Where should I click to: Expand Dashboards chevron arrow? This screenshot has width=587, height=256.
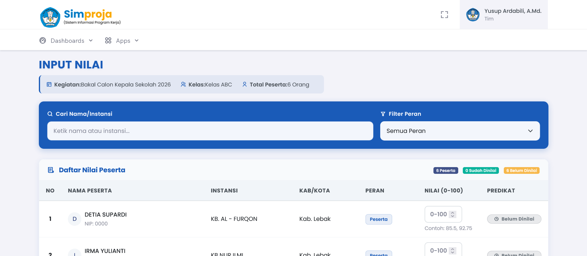[91, 40]
